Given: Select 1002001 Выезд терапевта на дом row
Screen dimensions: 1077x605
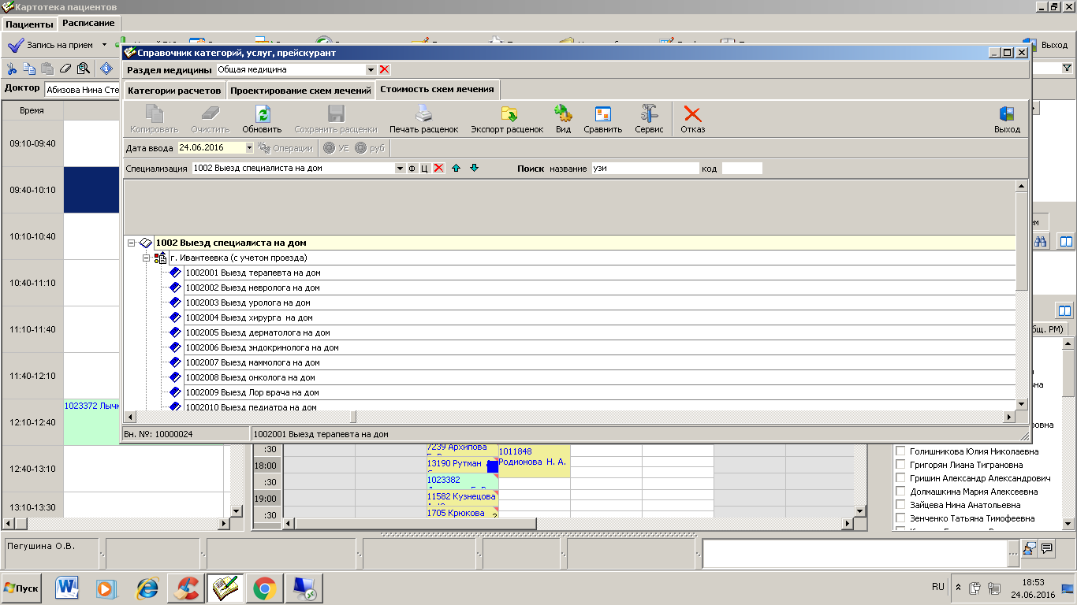Looking at the screenshot, I should 599,273.
